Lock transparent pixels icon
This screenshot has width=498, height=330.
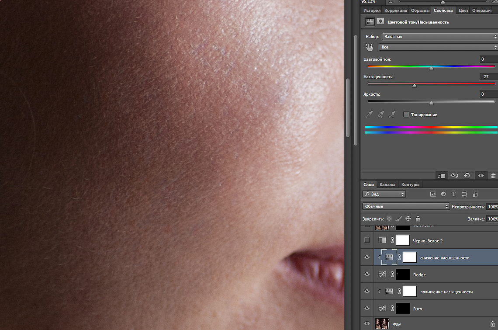389,219
